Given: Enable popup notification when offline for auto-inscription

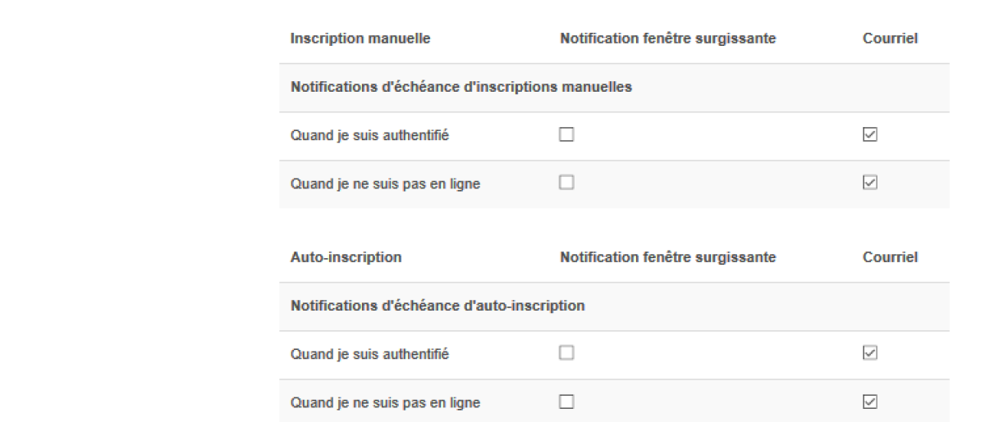Looking at the screenshot, I should click(566, 402).
